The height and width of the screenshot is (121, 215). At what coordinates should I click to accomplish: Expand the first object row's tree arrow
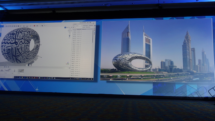point(73,31)
